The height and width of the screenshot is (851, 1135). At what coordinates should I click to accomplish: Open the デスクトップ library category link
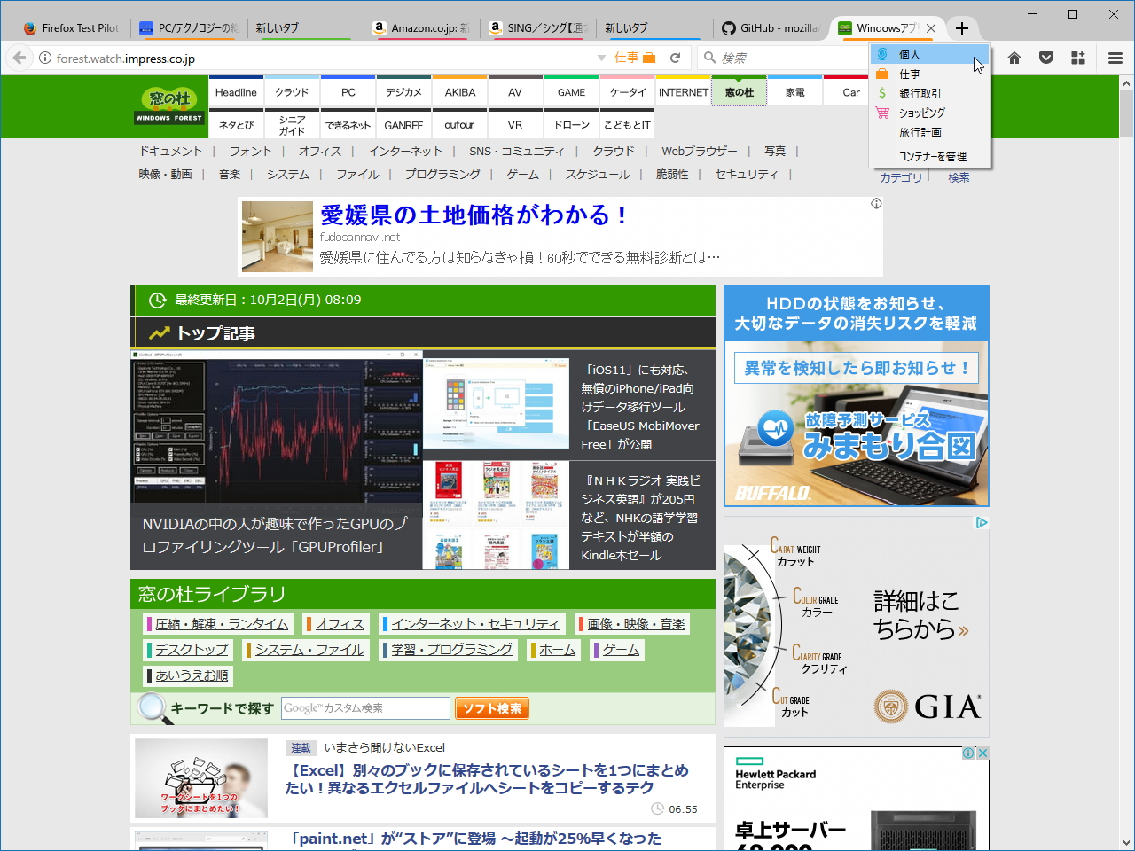(188, 649)
